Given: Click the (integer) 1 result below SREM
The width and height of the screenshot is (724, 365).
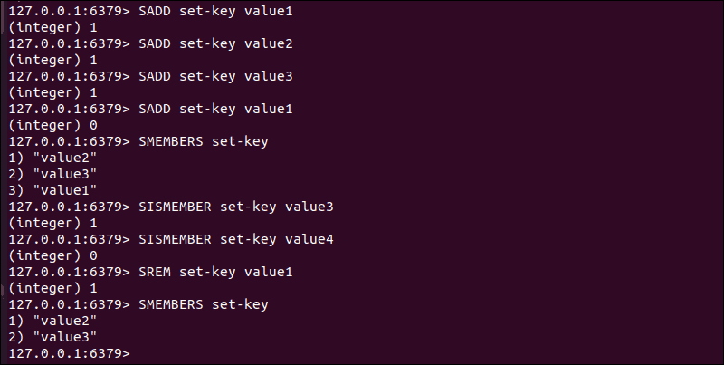Looking at the screenshot, I should pos(52,288).
